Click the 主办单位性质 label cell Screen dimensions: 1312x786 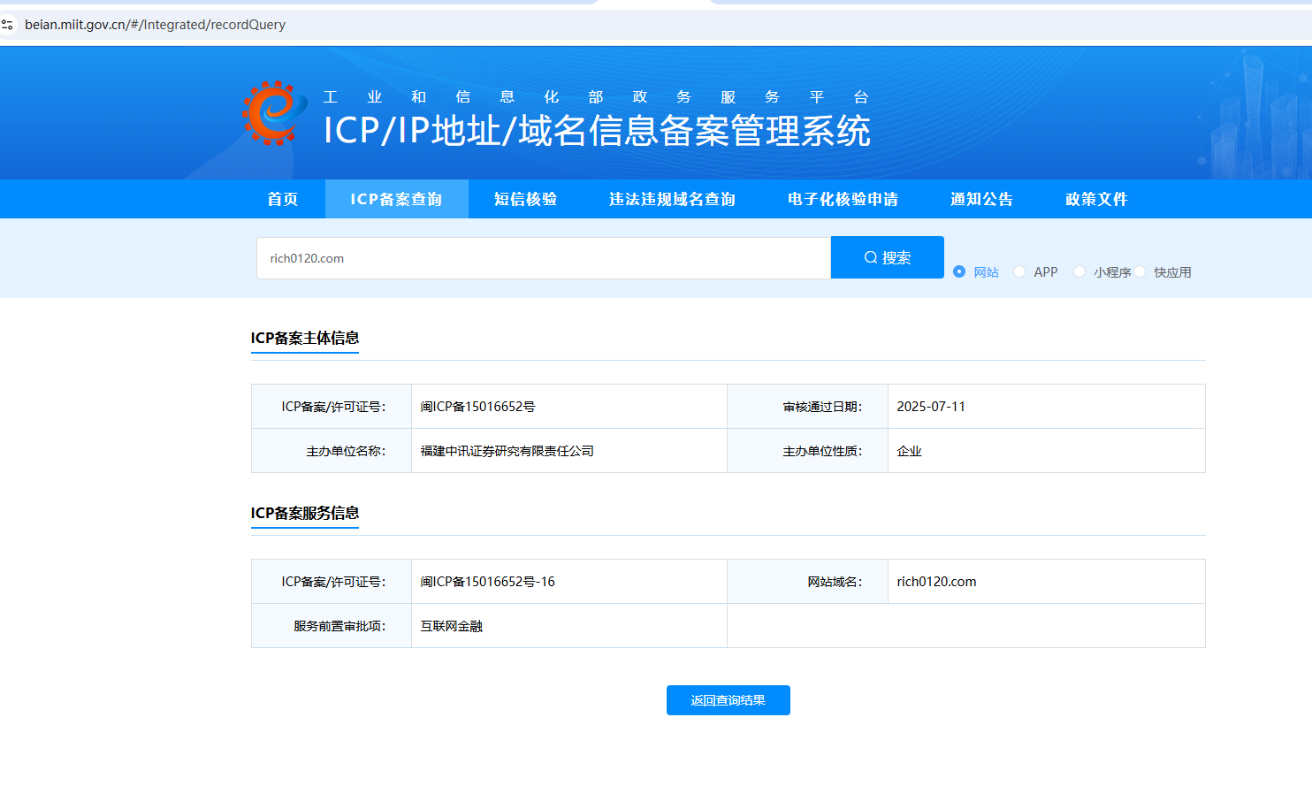tap(808, 451)
